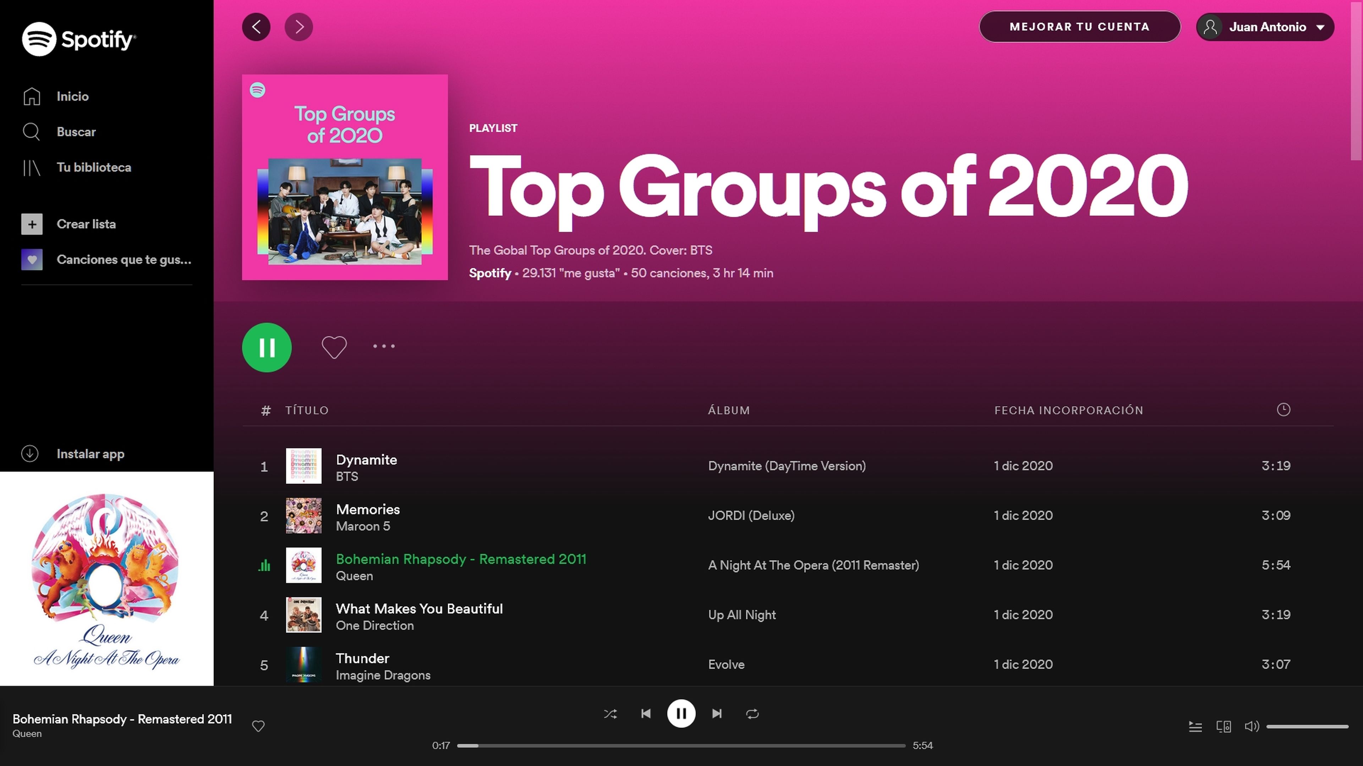Skip to the previous track
The width and height of the screenshot is (1363, 766).
646,714
